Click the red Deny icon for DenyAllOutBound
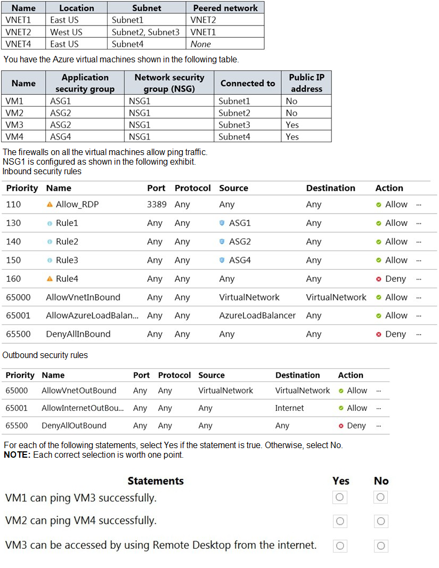 click(x=341, y=426)
